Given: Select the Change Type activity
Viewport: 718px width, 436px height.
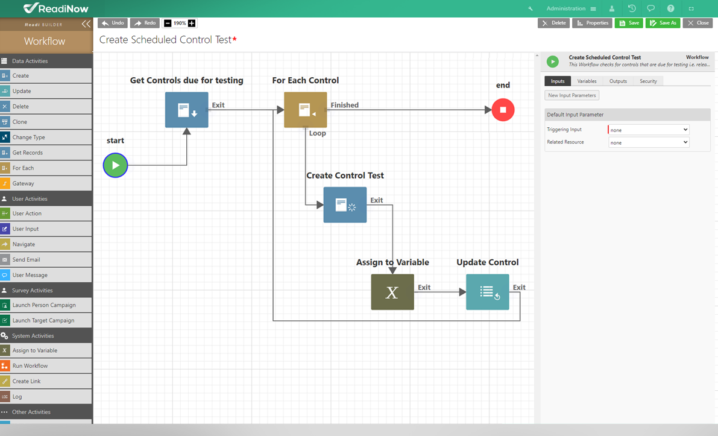Looking at the screenshot, I should pyautogui.click(x=46, y=137).
